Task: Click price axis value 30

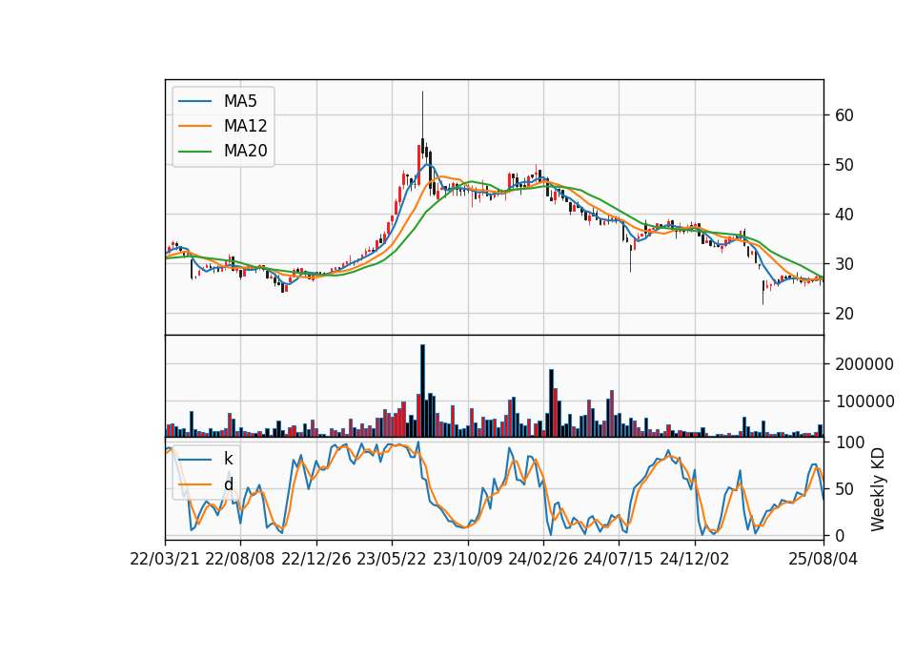Action: [x=844, y=264]
